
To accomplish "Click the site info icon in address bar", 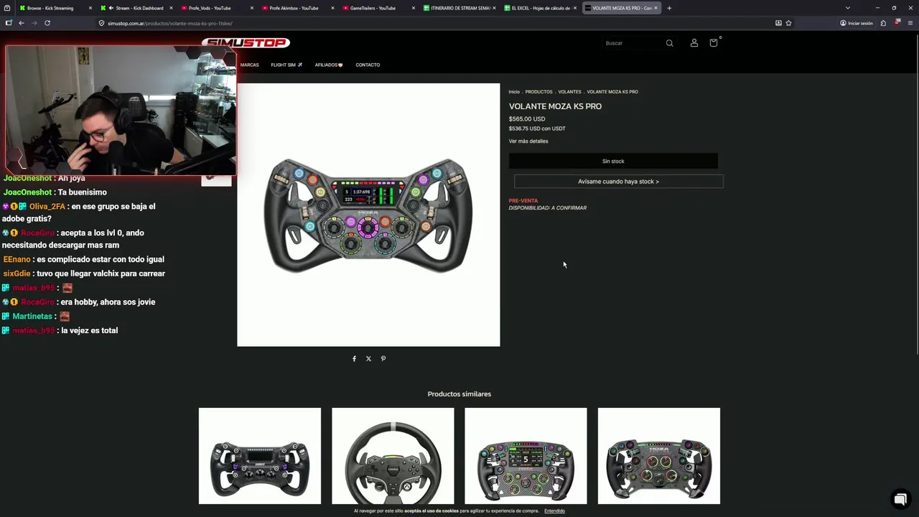I will [101, 23].
